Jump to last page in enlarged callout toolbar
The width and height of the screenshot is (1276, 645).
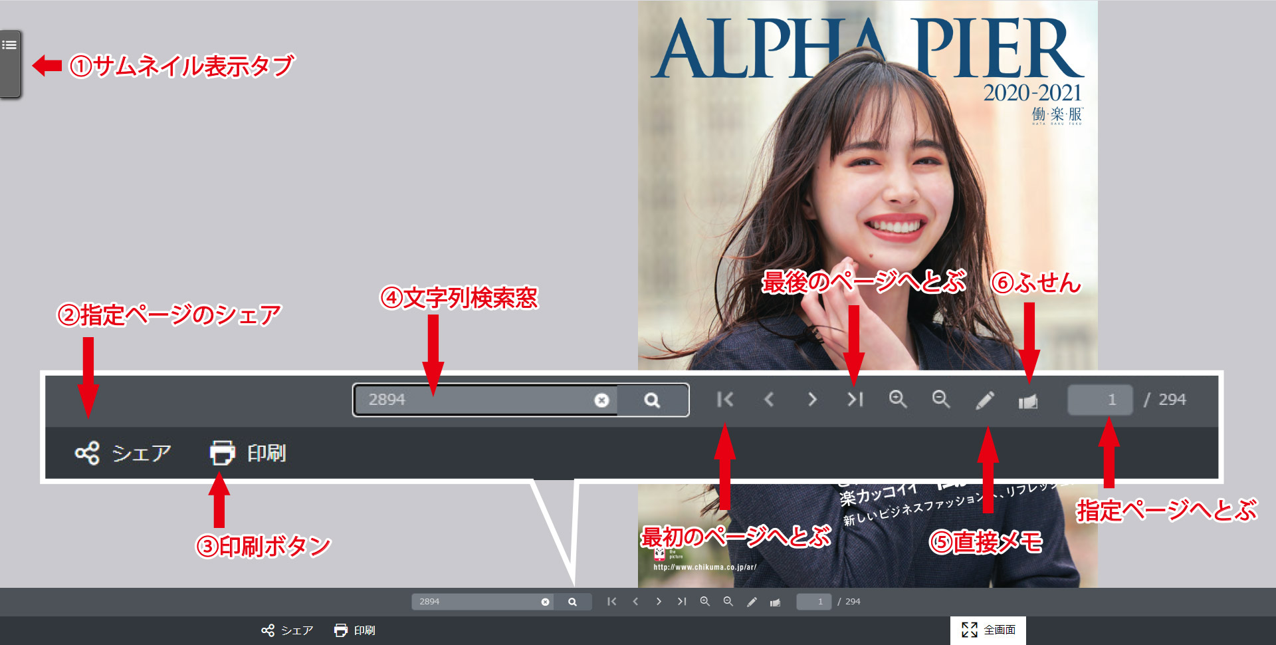pyautogui.click(x=855, y=400)
